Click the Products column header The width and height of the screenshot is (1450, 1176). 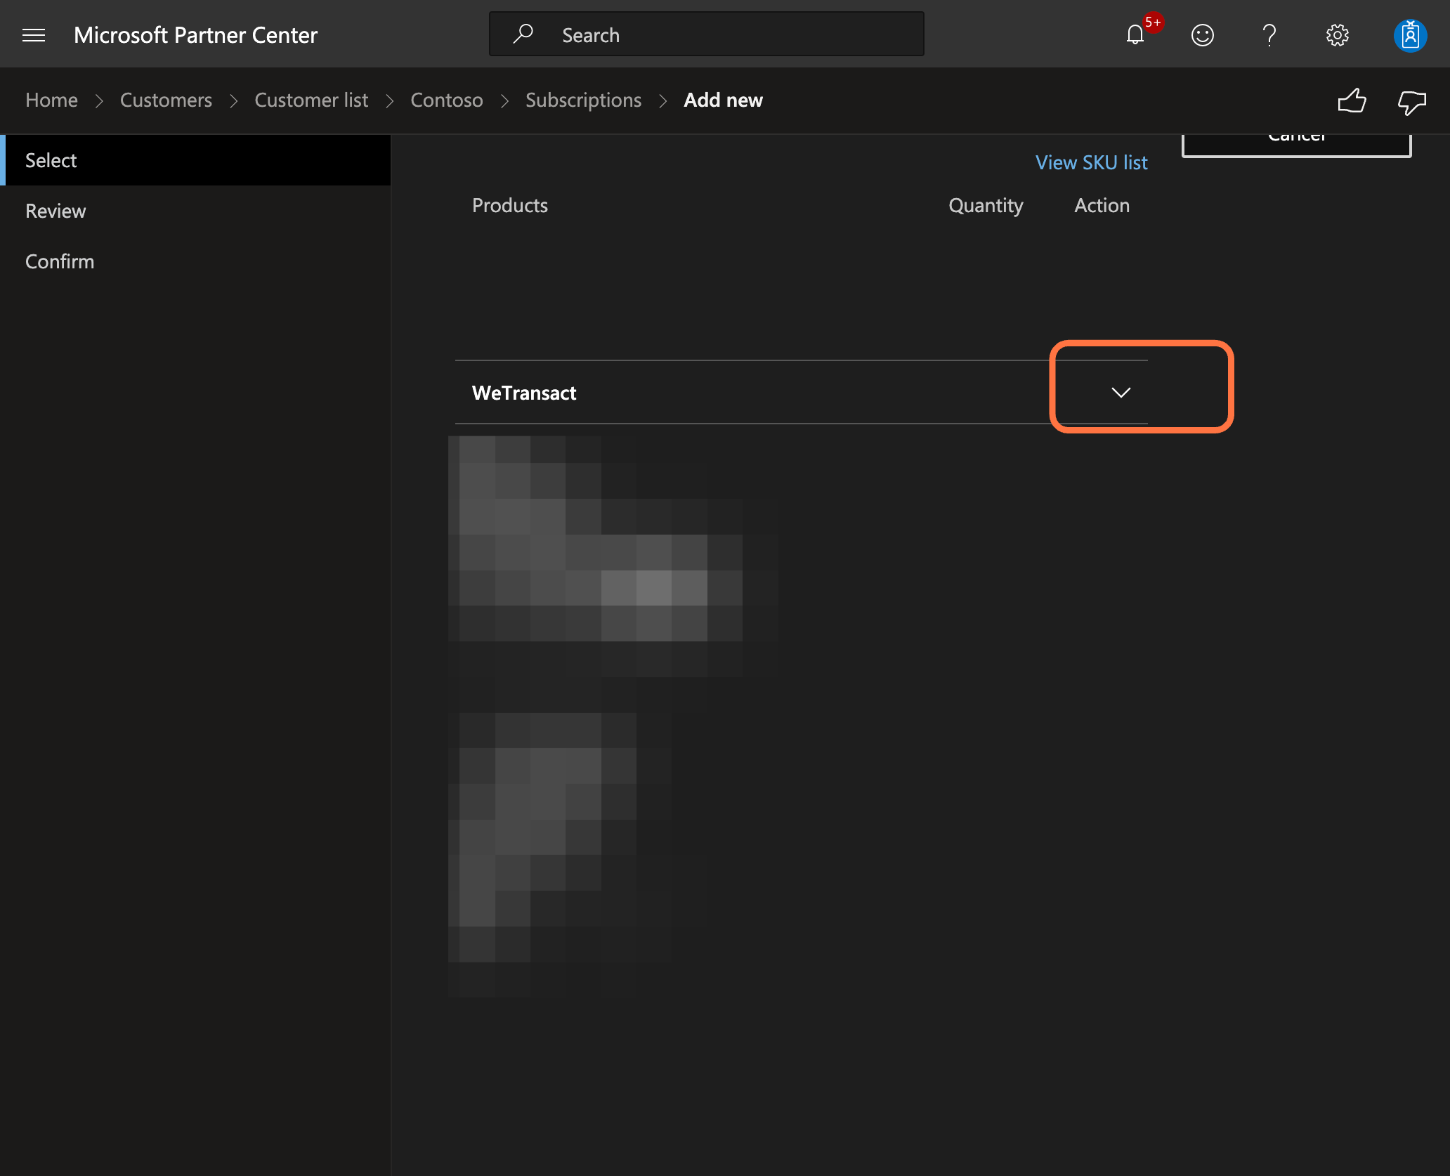[510, 205]
